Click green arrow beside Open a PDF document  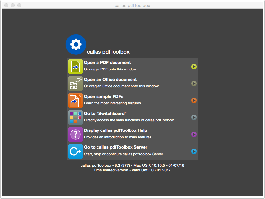[x=194, y=67]
